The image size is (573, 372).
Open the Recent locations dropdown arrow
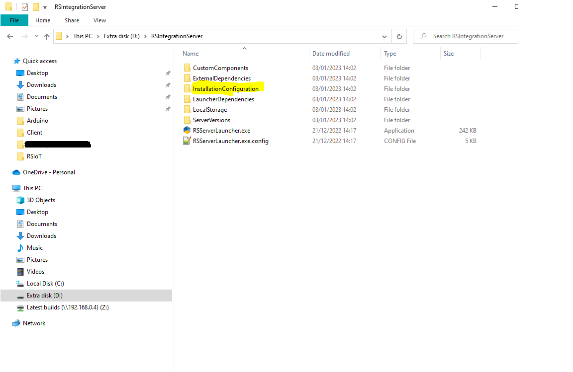[x=36, y=36]
